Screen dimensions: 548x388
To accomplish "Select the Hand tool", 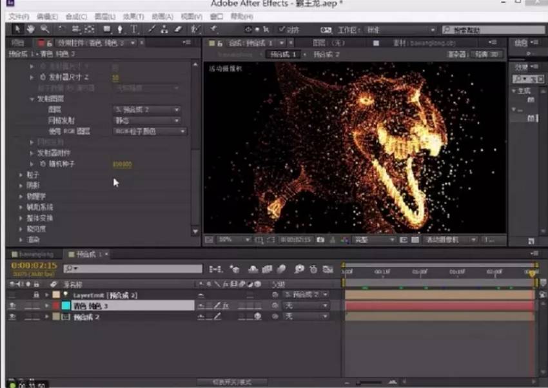I will 30,29.
